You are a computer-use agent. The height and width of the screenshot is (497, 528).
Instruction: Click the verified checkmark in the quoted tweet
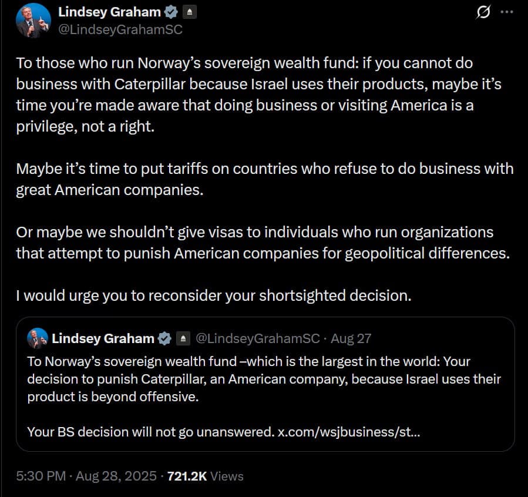[x=164, y=338]
